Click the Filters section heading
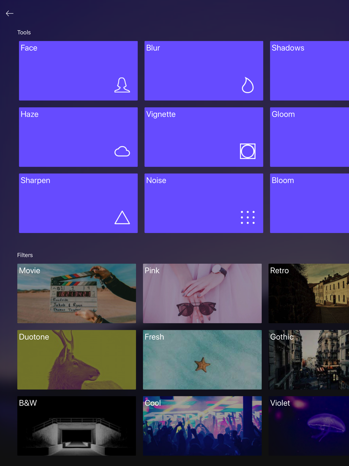 pos(25,255)
